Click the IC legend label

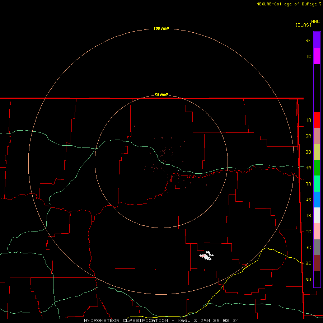(308, 232)
